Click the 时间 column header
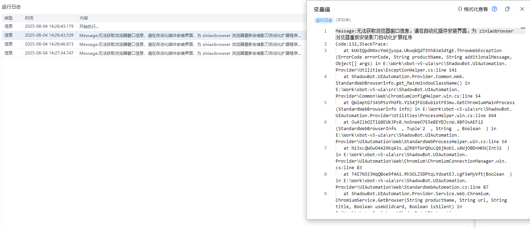The width and height of the screenshot is (530, 228). [29, 18]
